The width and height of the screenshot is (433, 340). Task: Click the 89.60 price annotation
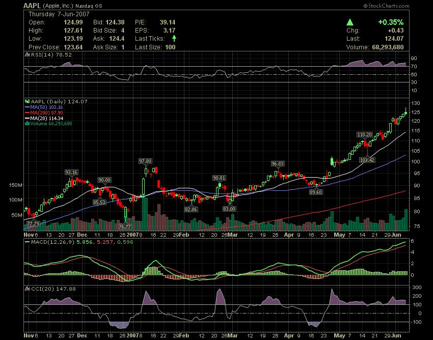click(316, 192)
